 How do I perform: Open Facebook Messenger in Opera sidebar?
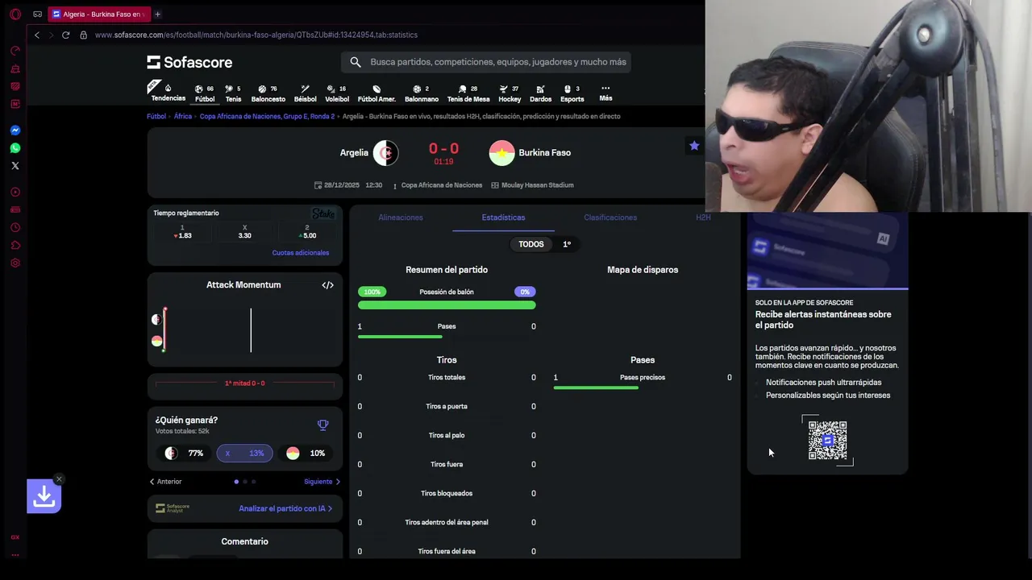coord(15,130)
